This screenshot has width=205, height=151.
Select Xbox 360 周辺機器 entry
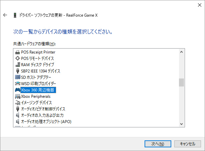pyautogui.click(x=38, y=90)
